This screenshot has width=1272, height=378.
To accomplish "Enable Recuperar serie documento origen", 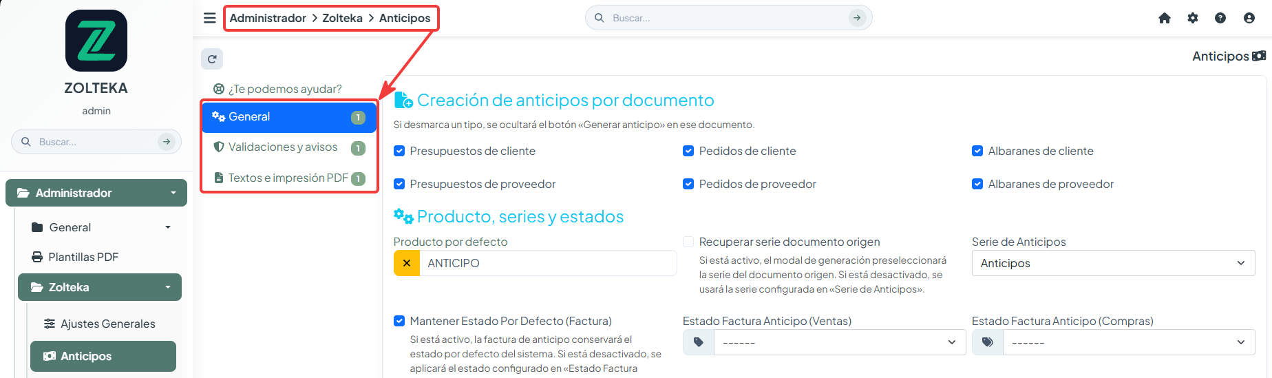I will 688,242.
